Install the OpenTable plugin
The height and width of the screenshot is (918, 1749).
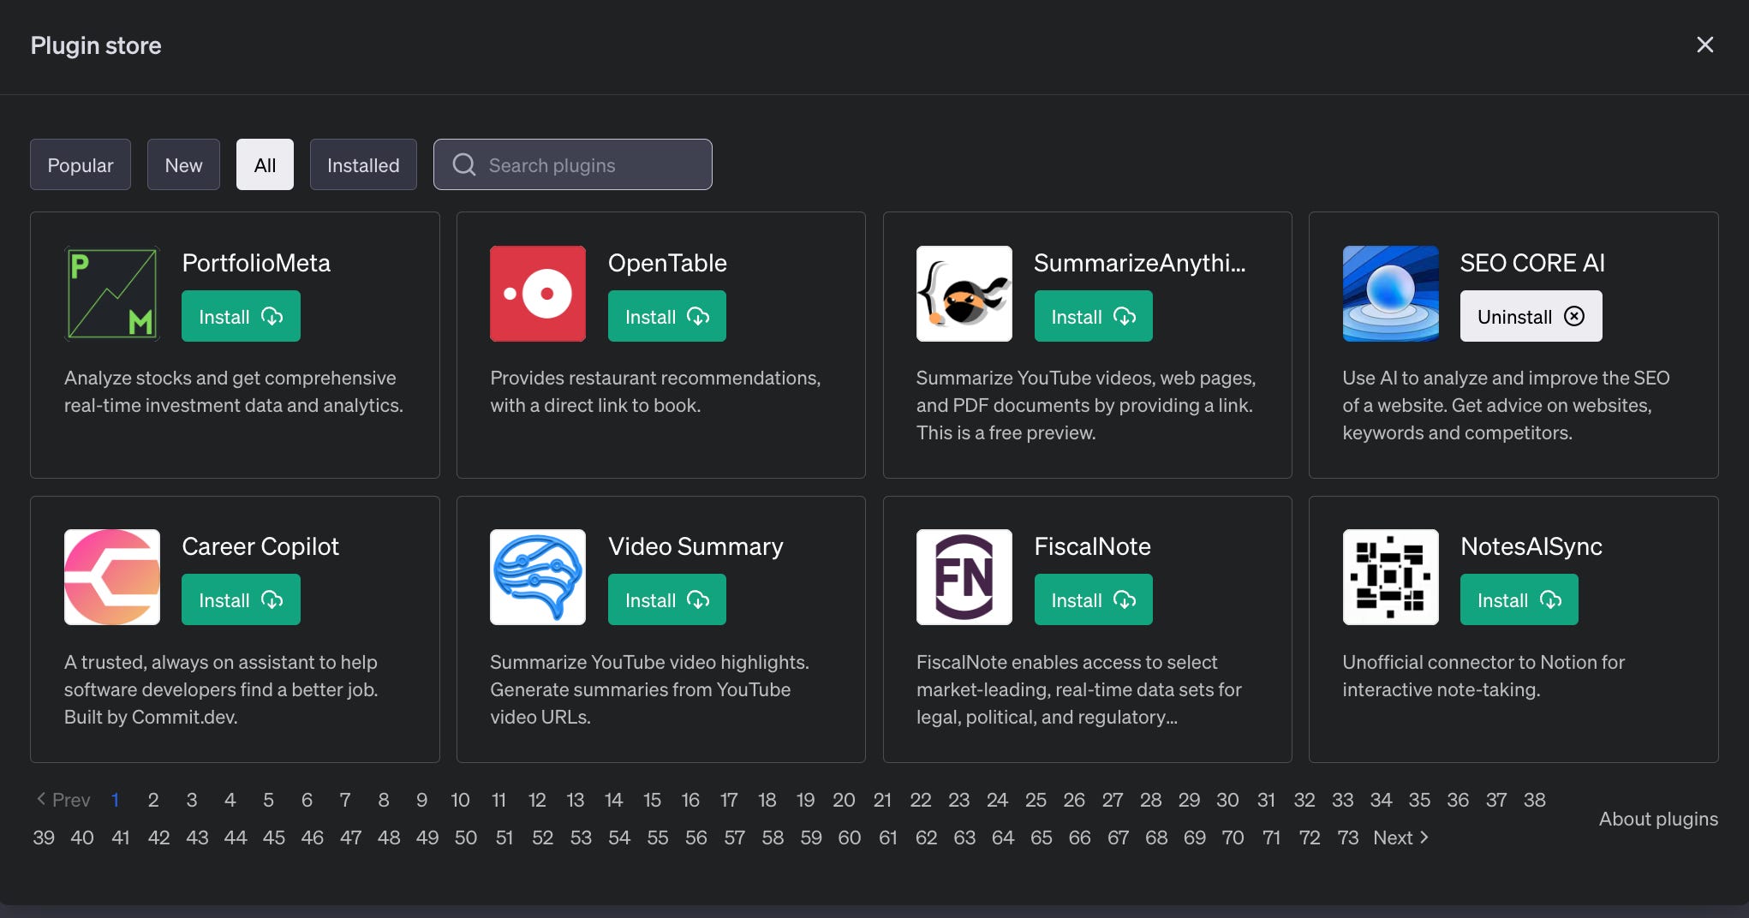pos(667,316)
